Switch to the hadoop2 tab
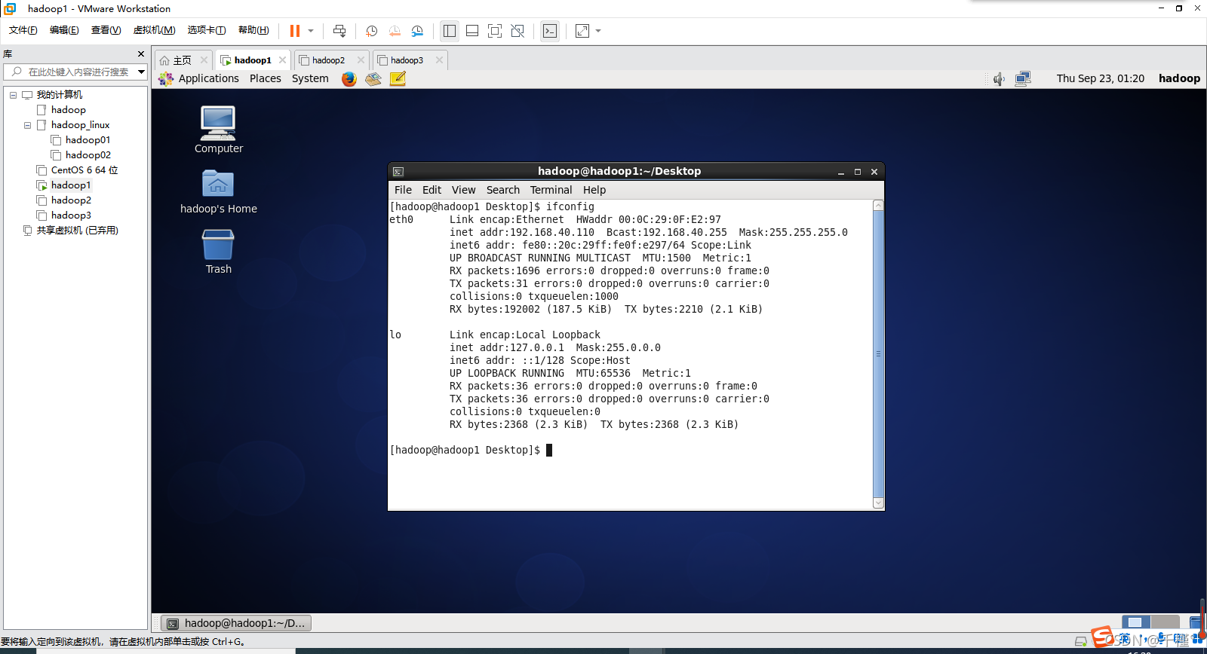This screenshot has height=654, width=1207. (329, 60)
